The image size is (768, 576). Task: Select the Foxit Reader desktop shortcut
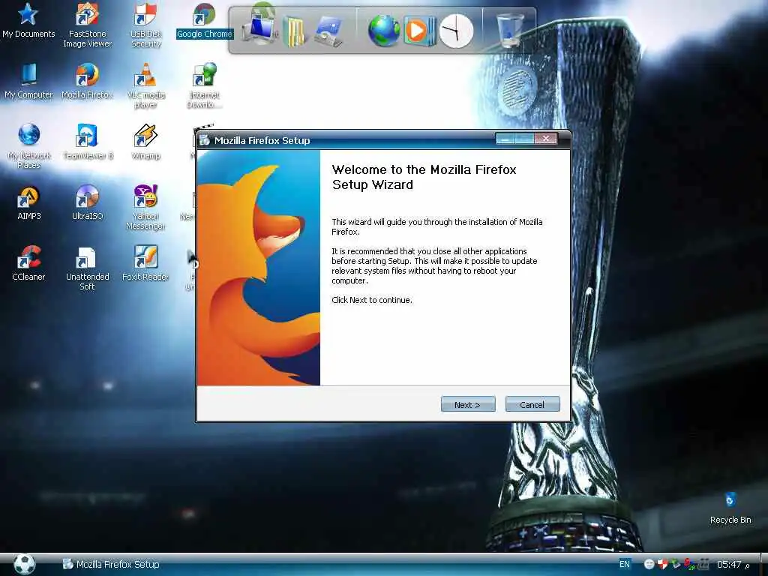(x=145, y=263)
